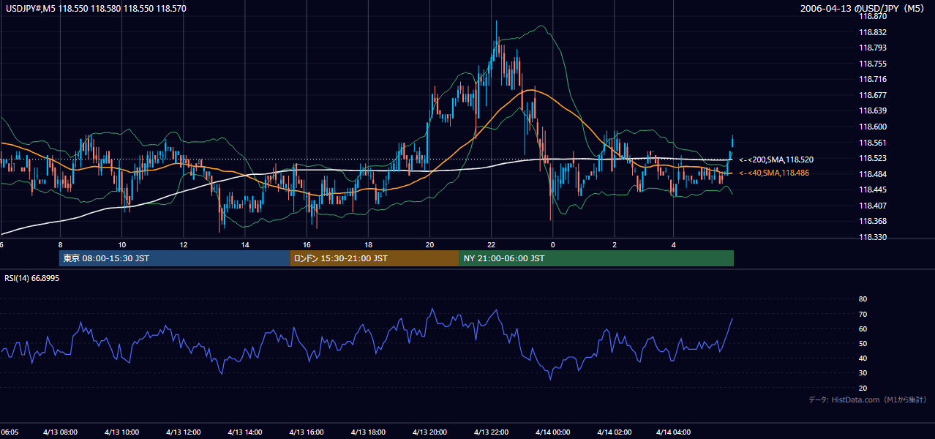Click price axis value 118.561
Screen dimensions: 935x439
point(872,143)
